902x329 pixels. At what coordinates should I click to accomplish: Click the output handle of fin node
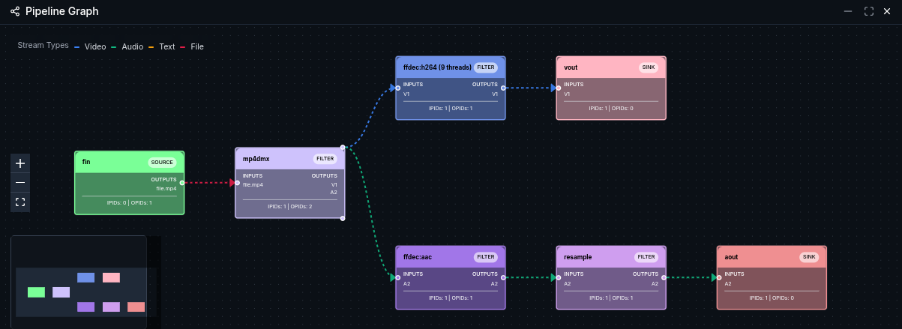[x=182, y=182]
